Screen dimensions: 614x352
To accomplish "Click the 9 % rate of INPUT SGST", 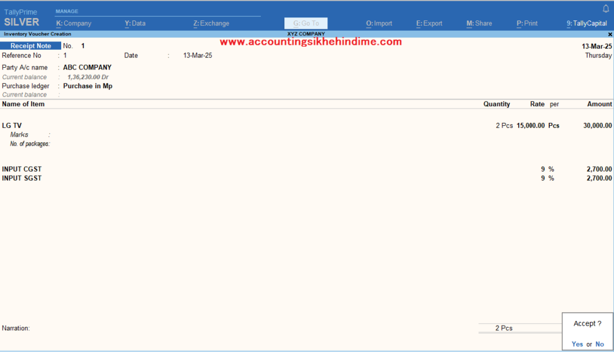I will coord(547,178).
